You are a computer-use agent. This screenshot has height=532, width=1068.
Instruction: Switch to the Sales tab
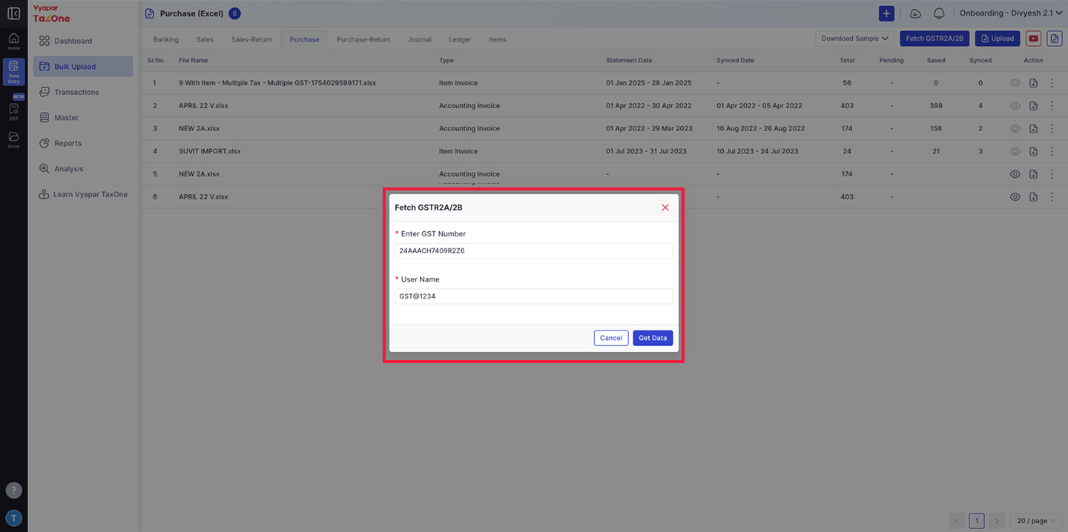click(x=205, y=39)
